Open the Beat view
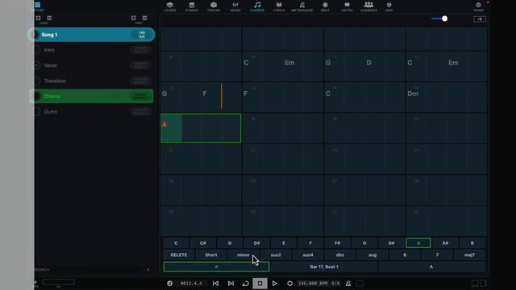 [x=325, y=6]
